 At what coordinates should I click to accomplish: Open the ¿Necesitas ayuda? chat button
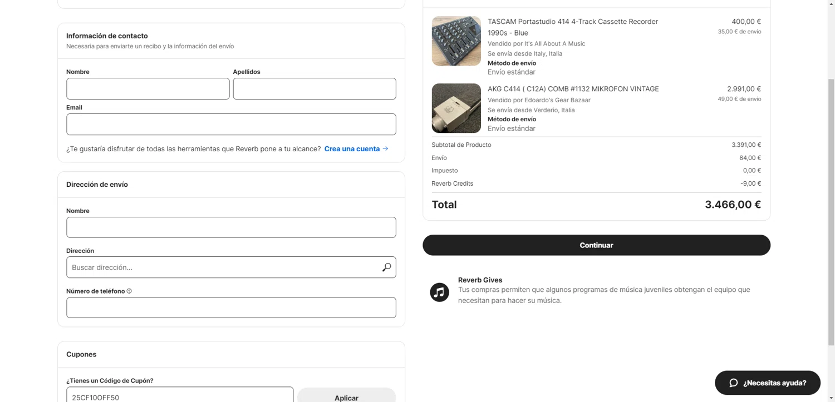(x=768, y=383)
